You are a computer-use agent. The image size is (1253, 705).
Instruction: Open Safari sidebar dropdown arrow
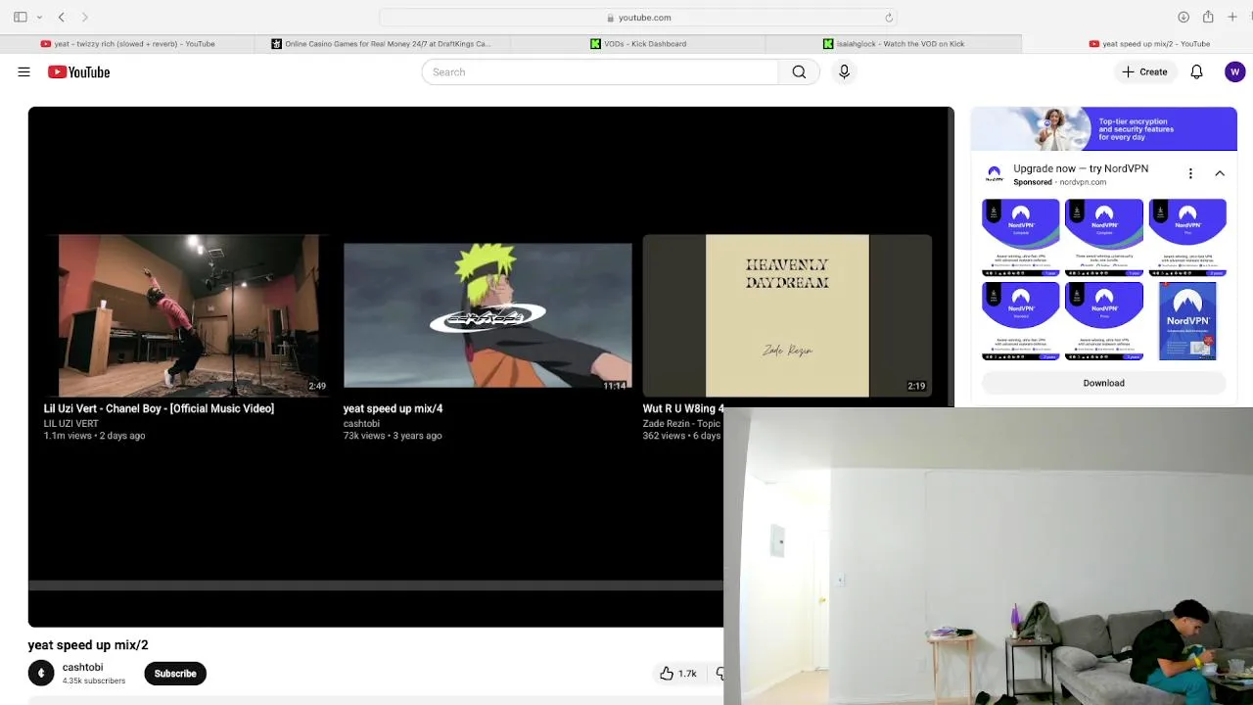(39, 17)
